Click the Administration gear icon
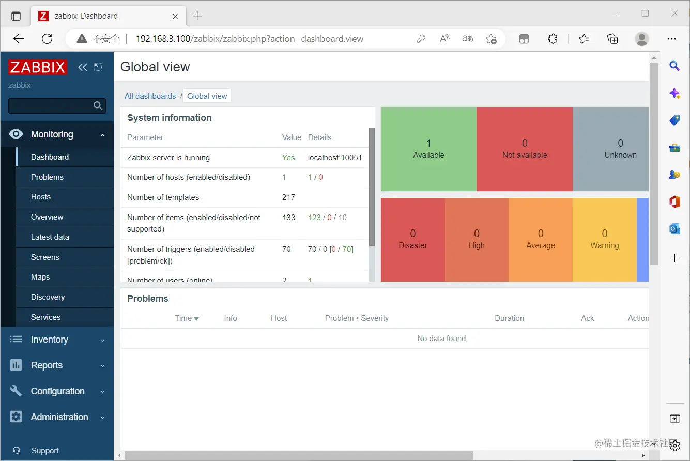 click(16, 417)
